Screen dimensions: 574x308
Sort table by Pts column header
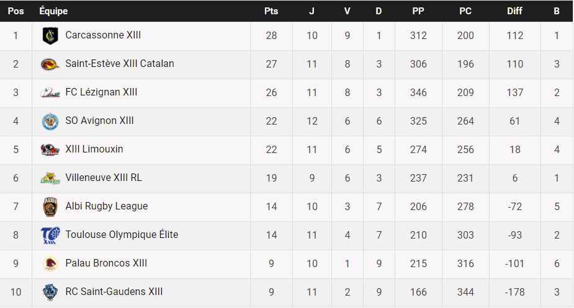271,11
